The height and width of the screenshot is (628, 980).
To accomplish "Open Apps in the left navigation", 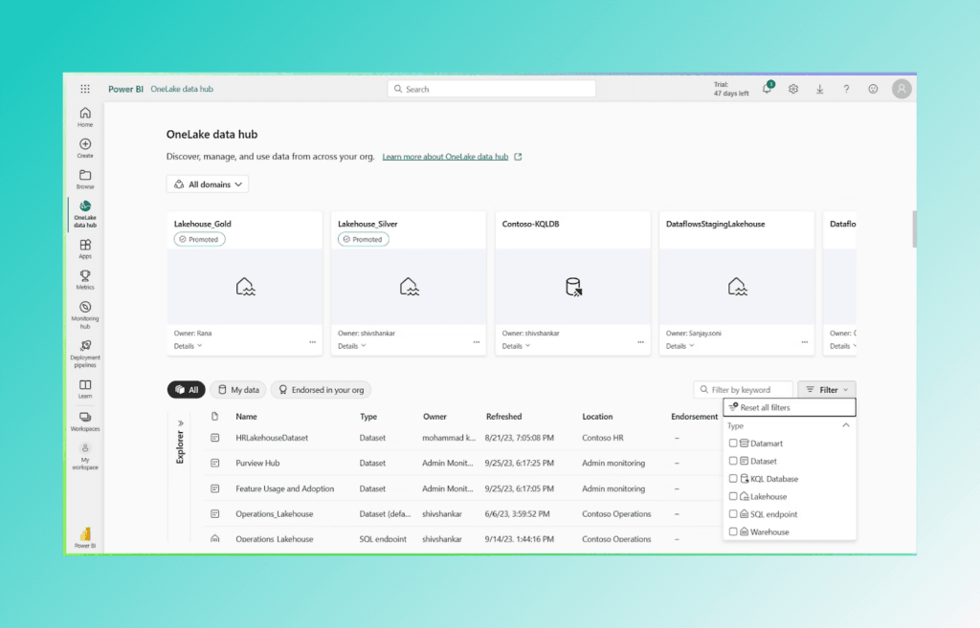I will click(85, 249).
